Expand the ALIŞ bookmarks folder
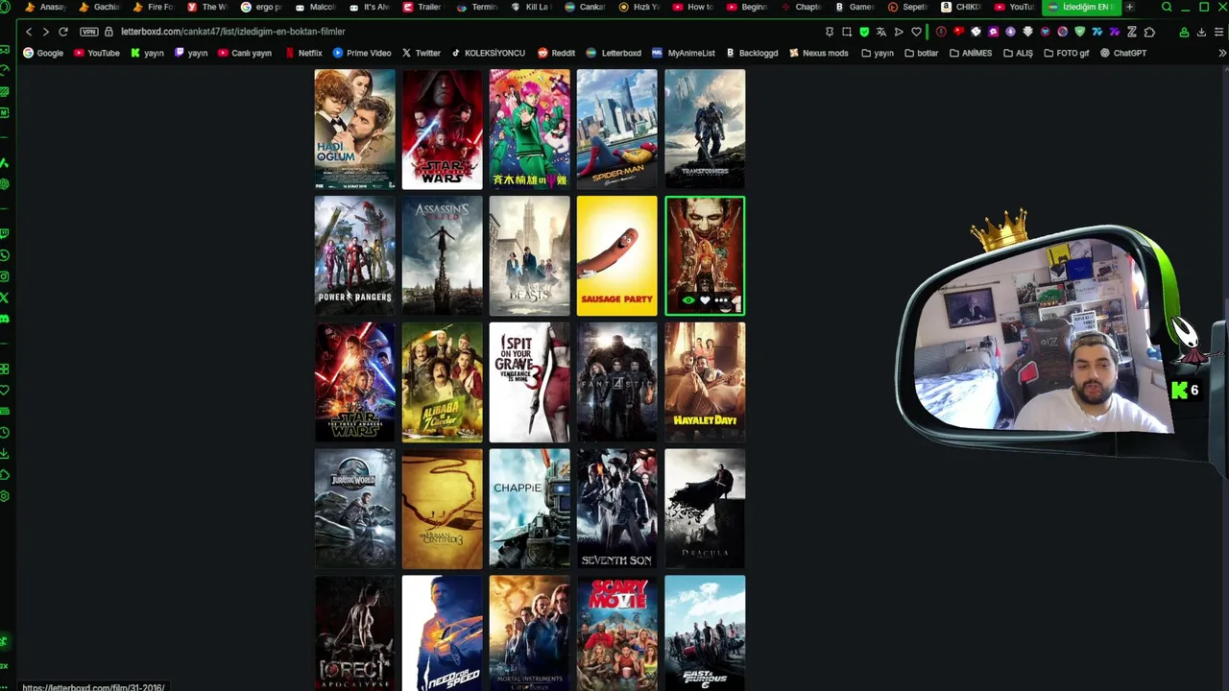This screenshot has width=1229, height=691. (x=1018, y=53)
